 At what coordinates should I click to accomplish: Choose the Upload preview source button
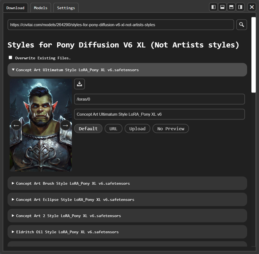(x=137, y=128)
